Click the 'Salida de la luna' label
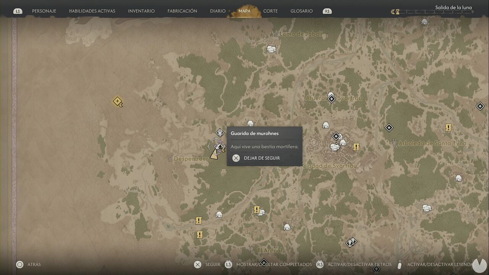This screenshot has width=489, height=275. tap(453, 7)
